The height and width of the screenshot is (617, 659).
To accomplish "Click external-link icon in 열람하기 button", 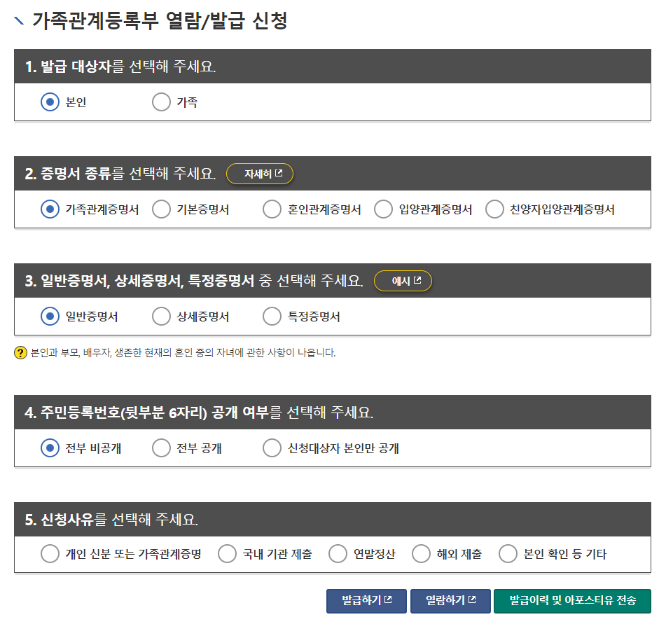I will (x=473, y=599).
